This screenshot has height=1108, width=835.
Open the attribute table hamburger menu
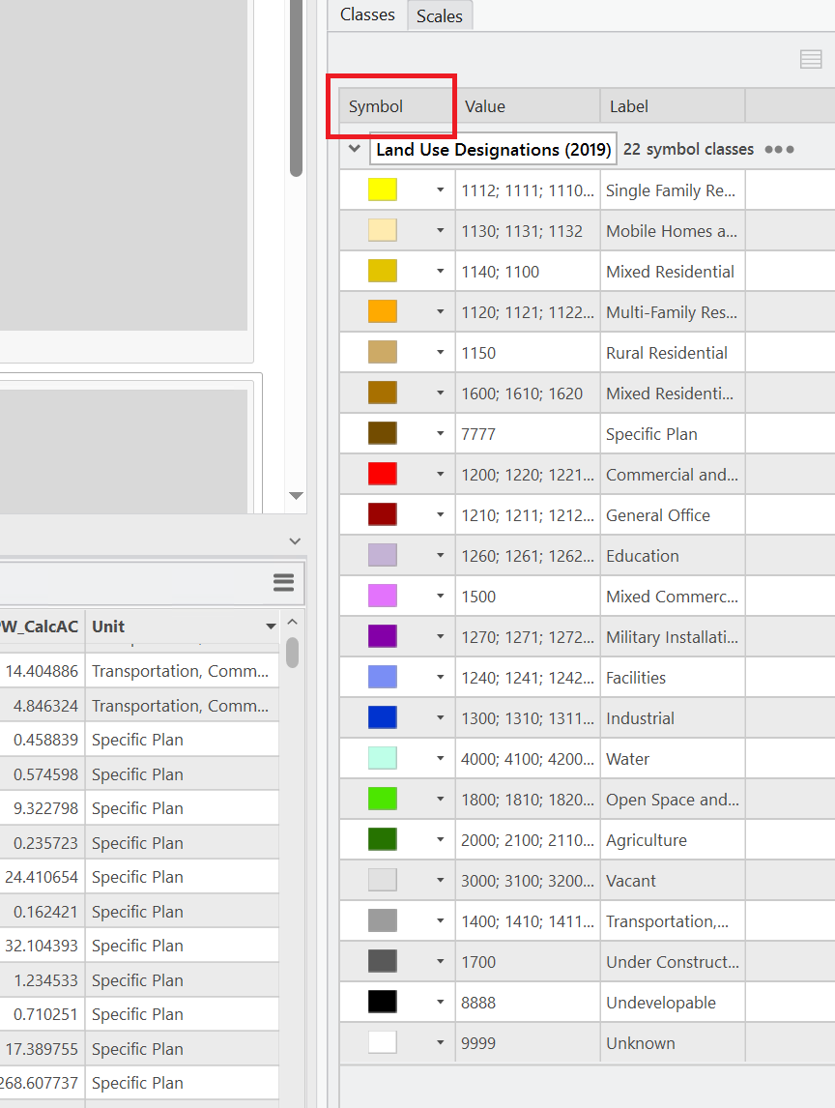[283, 581]
